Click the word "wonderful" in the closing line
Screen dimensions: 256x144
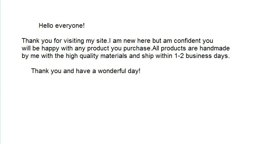111,71
